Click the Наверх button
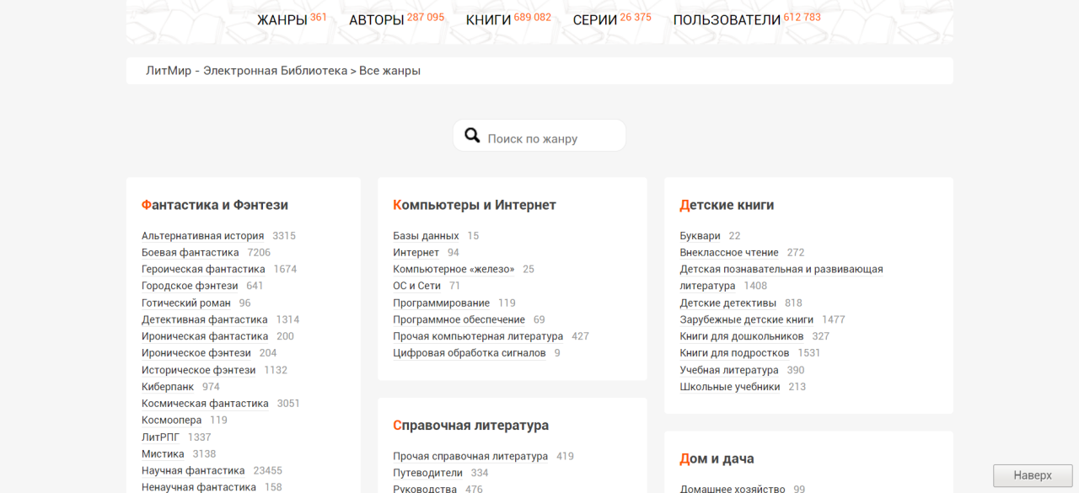The width and height of the screenshot is (1079, 493). pyautogui.click(x=1033, y=475)
